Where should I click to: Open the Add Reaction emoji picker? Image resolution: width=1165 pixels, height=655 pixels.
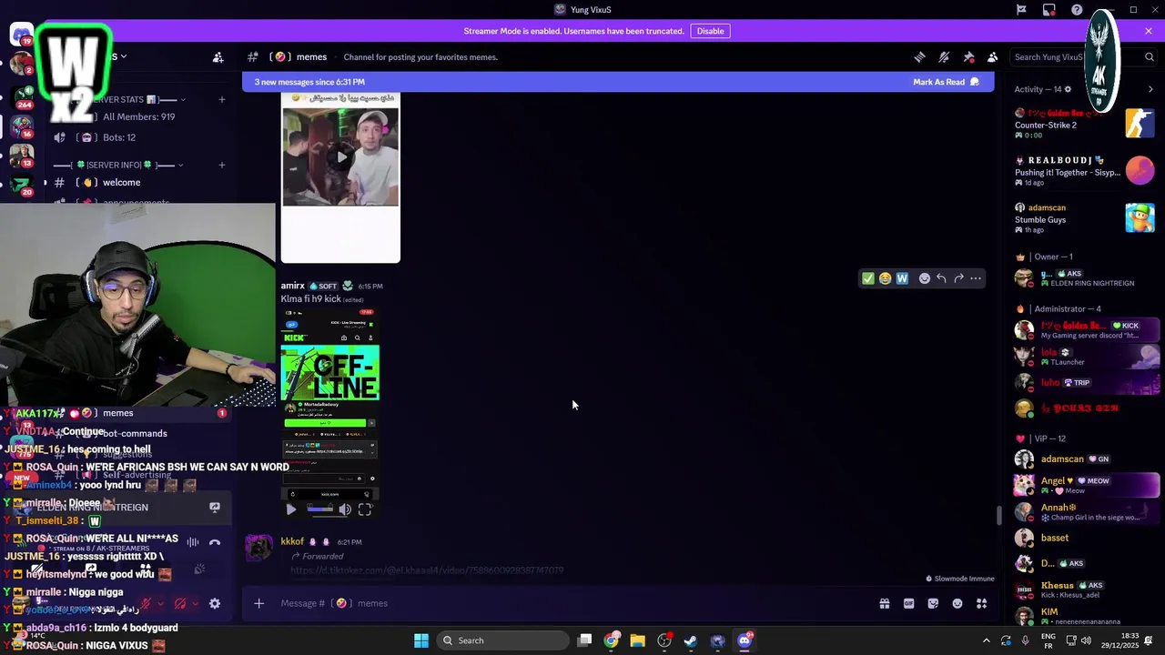[x=924, y=278]
